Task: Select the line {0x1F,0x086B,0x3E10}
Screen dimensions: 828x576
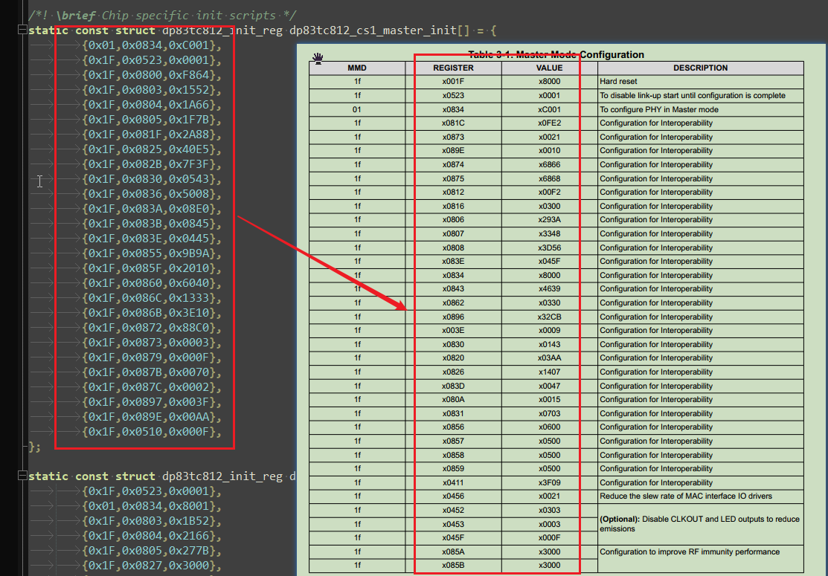Action: point(152,313)
